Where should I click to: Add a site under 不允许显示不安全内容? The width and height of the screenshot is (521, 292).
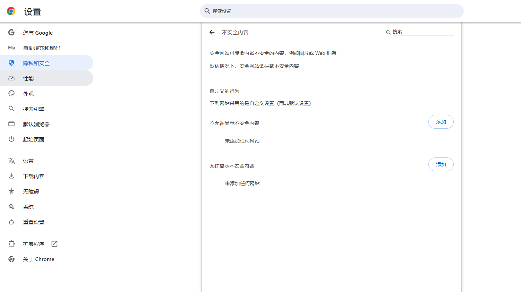pos(441,122)
